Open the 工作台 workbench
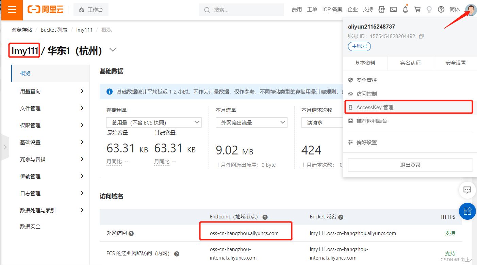This screenshot has width=477, height=265. click(x=91, y=10)
